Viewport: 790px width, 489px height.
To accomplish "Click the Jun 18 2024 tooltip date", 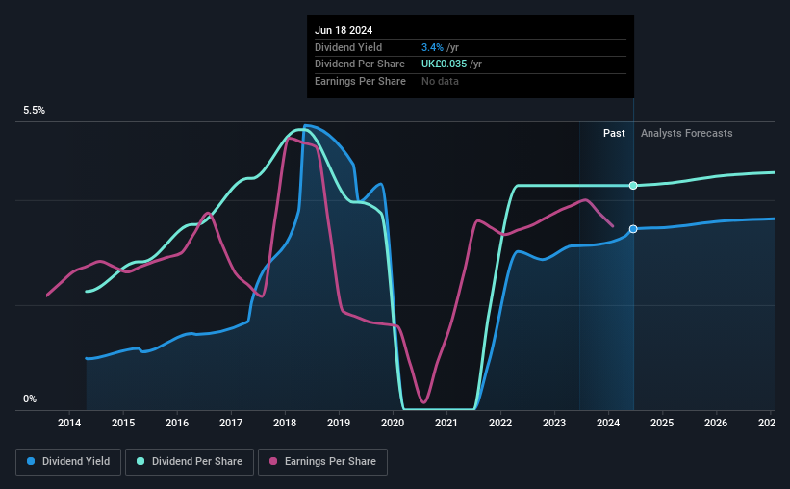I will [344, 30].
